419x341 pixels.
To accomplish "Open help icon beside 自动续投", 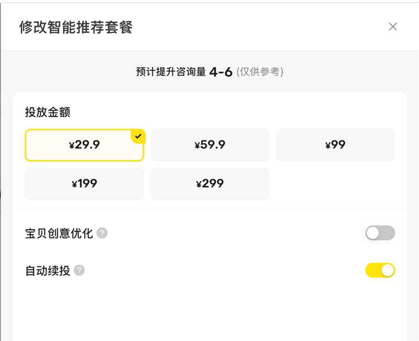I will click(79, 270).
